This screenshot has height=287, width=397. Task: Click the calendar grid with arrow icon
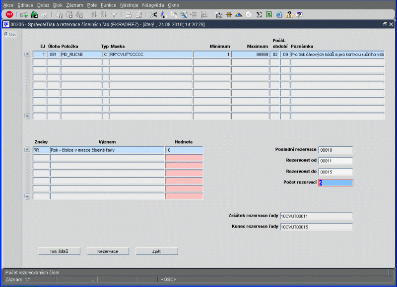click(219, 15)
